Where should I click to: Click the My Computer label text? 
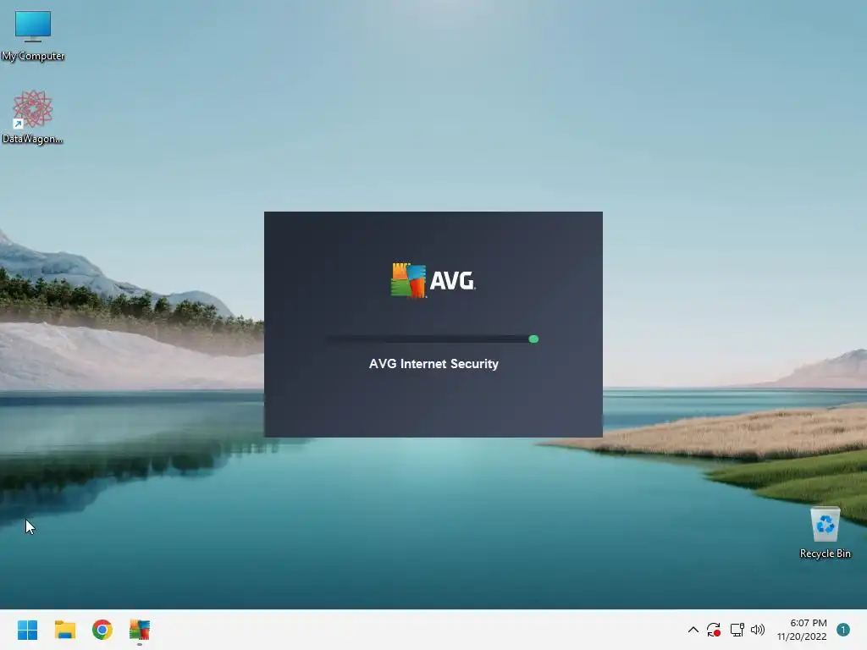pos(33,56)
